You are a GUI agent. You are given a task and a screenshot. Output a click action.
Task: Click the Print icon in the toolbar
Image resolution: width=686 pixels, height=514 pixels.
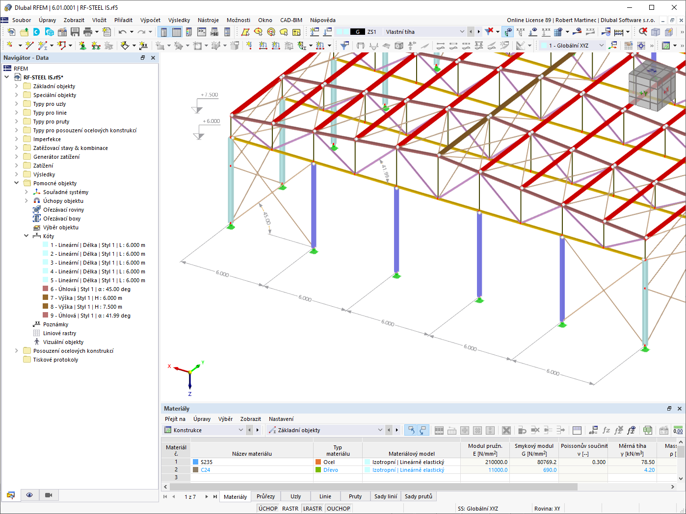[88, 31]
